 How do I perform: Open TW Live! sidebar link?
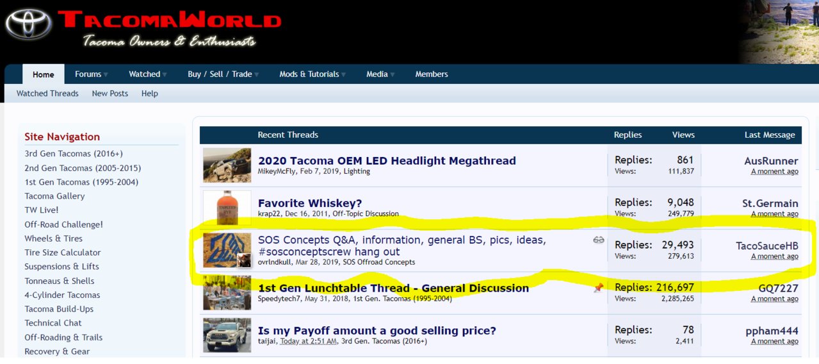coord(42,210)
